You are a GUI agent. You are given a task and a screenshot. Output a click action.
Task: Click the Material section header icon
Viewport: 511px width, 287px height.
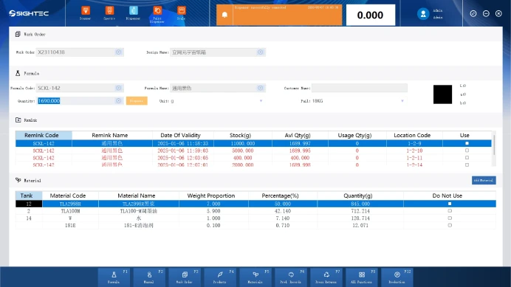coord(18,180)
